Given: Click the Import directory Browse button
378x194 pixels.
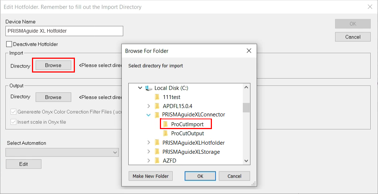Looking at the screenshot, I should (x=53, y=65).
